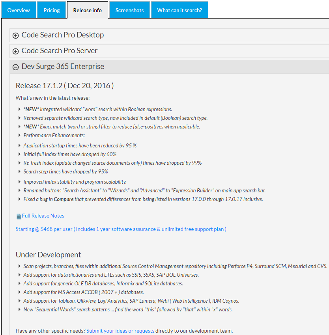This screenshot has height=335, width=329.
Task: Click the bold word Compare in the bug fix line
Action: click(64, 199)
